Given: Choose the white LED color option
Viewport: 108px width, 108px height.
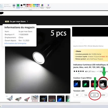Looking at the screenshot, I should tap(103, 84).
